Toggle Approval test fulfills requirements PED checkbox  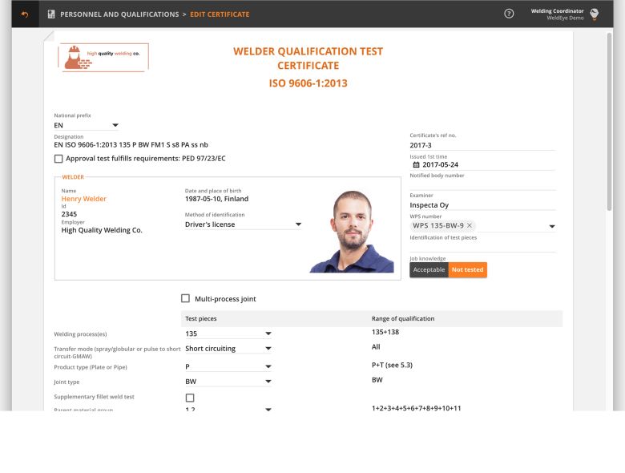[x=58, y=159]
